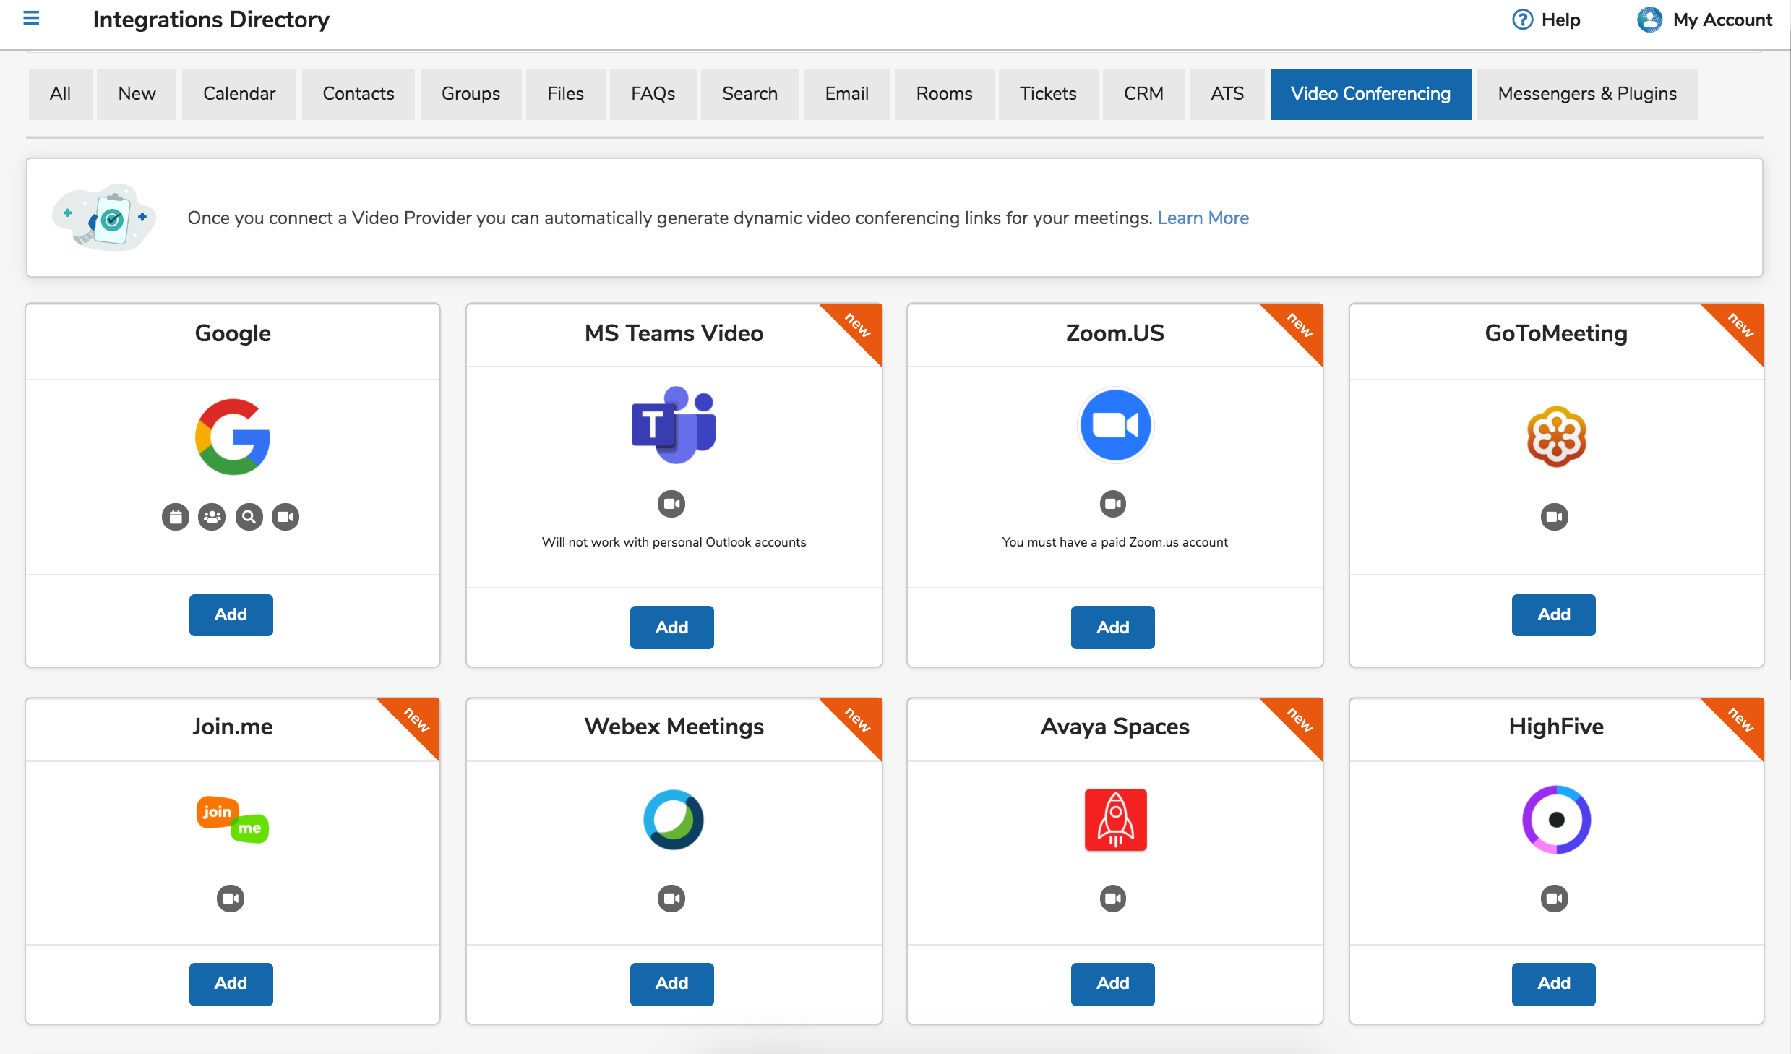Open the My Account link text
This screenshot has height=1054, width=1791.
coord(1723,20)
